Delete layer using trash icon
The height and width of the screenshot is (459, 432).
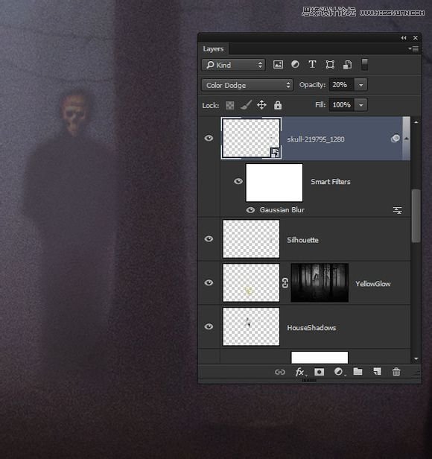[x=396, y=372]
